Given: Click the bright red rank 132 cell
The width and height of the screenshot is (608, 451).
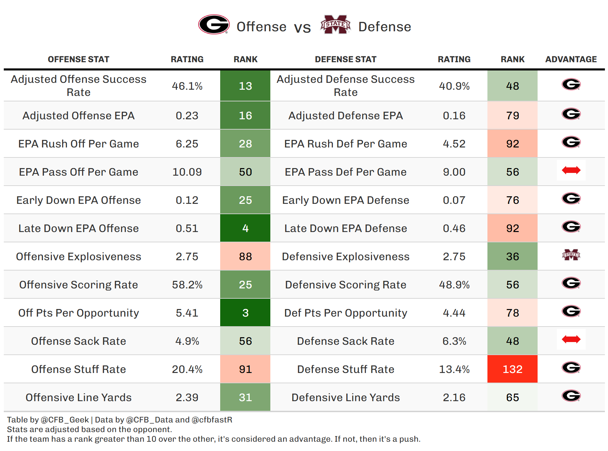Looking at the screenshot, I should [513, 369].
